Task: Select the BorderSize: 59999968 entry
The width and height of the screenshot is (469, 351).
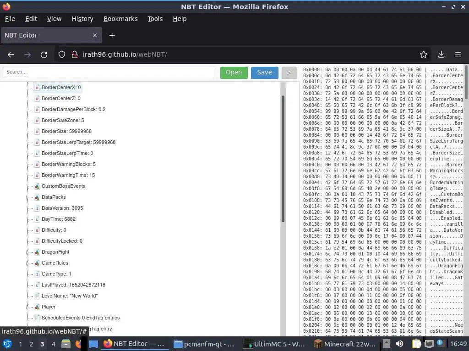Action: [x=67, y=131]
